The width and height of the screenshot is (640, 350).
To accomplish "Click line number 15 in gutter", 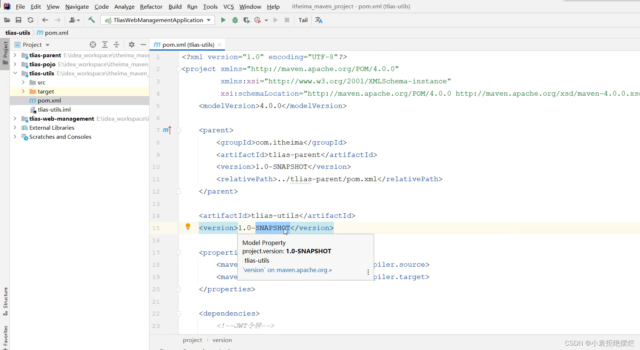I will 156,228.
